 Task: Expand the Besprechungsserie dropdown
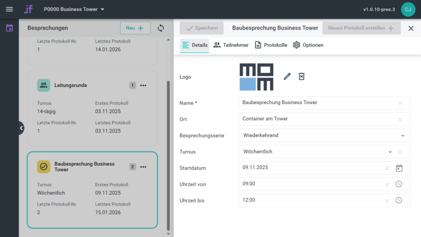point(403,136)
